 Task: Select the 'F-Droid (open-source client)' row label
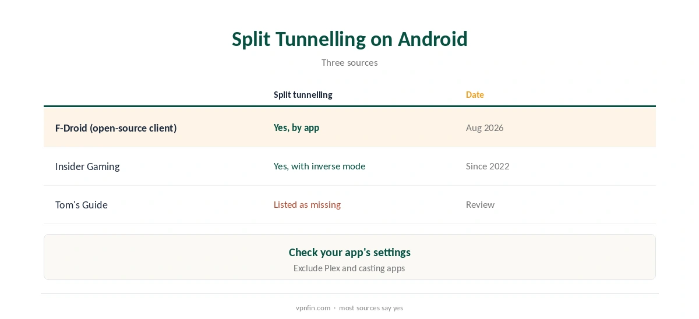click(116, 127)
